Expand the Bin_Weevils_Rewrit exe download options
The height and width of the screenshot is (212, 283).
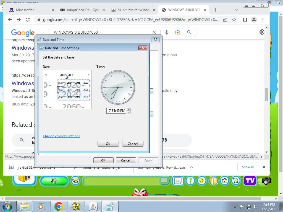point(192,167)
